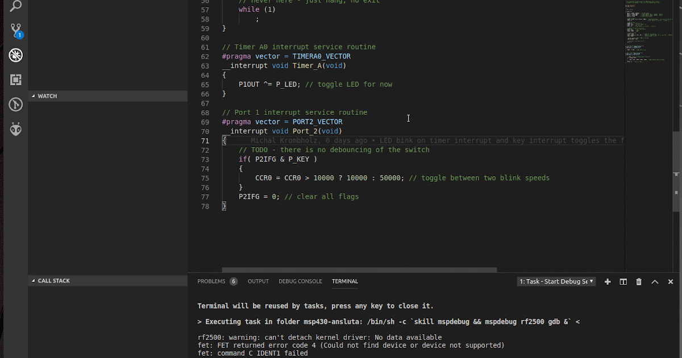Maximize the panel with the chevron icon
The width and height of the screenshot is (682, 358).
coord(655,281)
